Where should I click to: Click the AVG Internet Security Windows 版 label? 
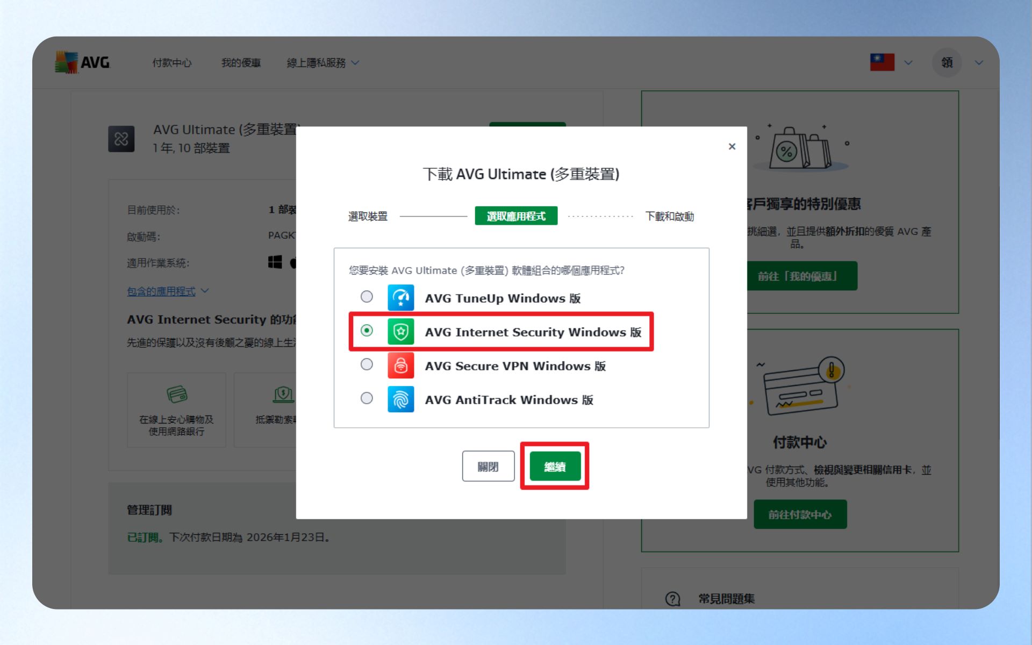point(533,332)
